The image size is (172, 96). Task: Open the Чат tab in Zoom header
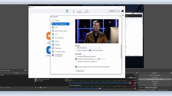tap(73, 11)
